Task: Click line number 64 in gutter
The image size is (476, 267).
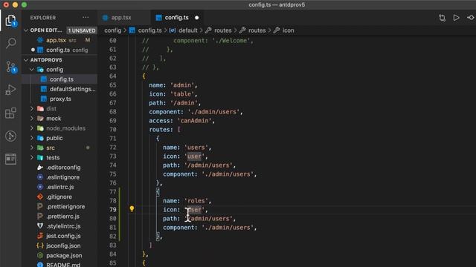Action: tap(112, 76)
